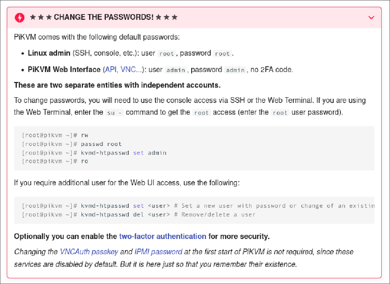
Task: Click the three stars after the title
Action: [166, 18]
